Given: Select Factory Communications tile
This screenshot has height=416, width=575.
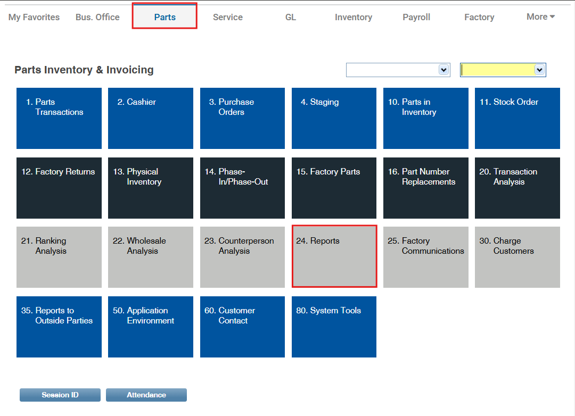Looking at the screenshot, I should click(x=426, y=257).
